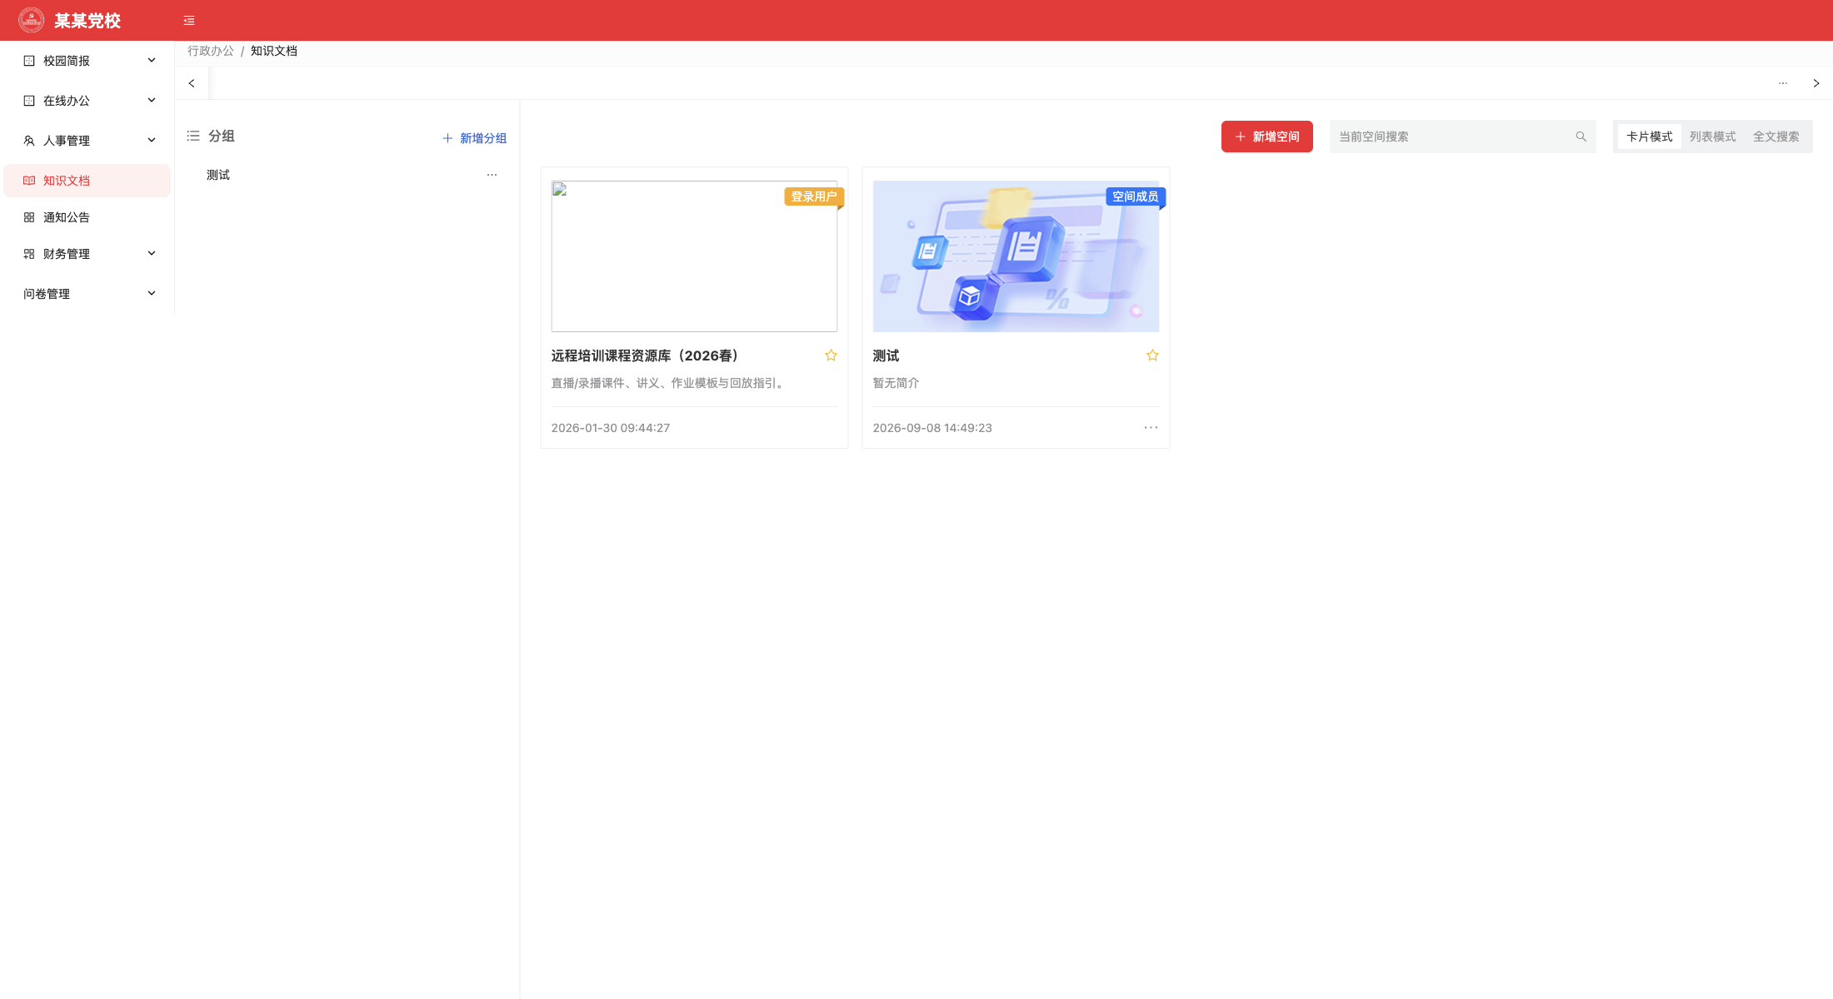Open the 知识文档 menu item
The height and width of the screenshot is (999, 1833).
(87, 181)
